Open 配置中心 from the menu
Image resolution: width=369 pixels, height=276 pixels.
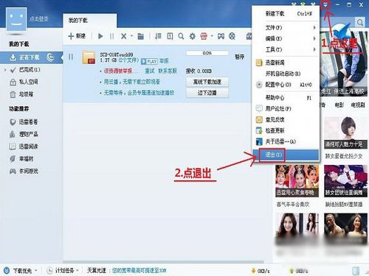tap(286, 85)
